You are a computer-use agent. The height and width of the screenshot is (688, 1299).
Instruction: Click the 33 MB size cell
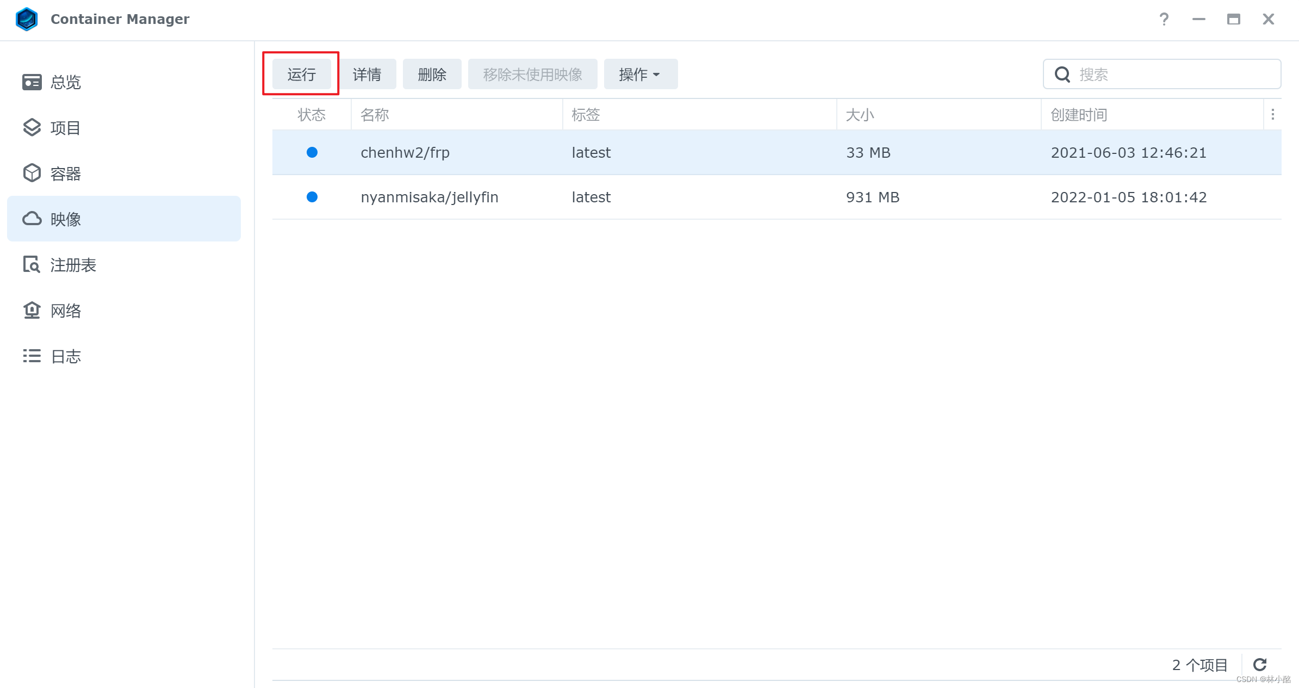point(868,152)
